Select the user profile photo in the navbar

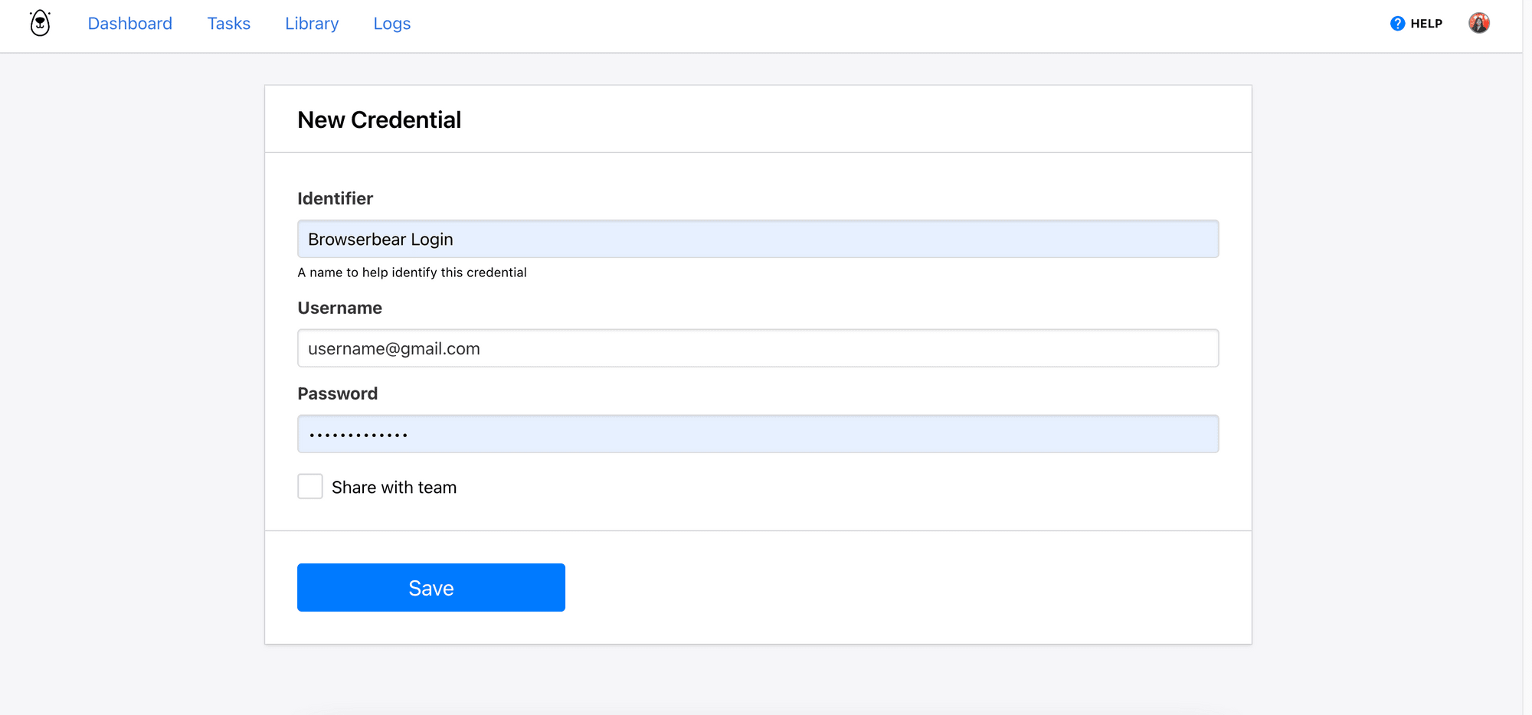point(1479,23)
